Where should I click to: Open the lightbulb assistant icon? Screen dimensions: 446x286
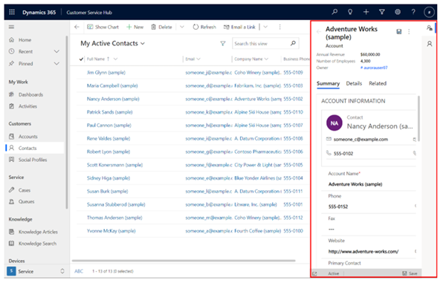(x=350, y=12)
